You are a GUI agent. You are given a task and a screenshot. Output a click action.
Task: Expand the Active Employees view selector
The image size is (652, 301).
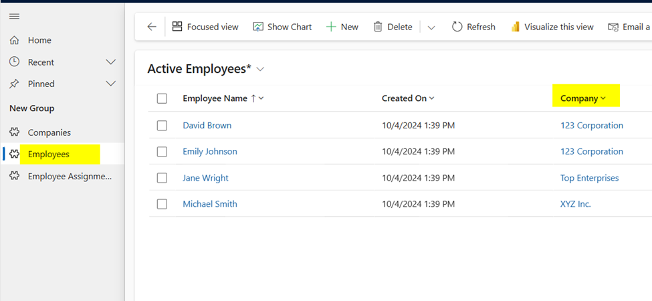click(x=261, y=70)
